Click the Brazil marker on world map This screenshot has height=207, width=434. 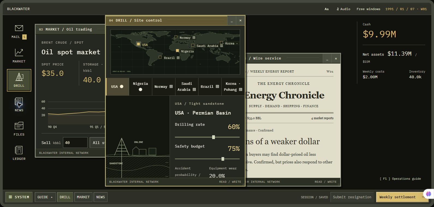(160, 57)
